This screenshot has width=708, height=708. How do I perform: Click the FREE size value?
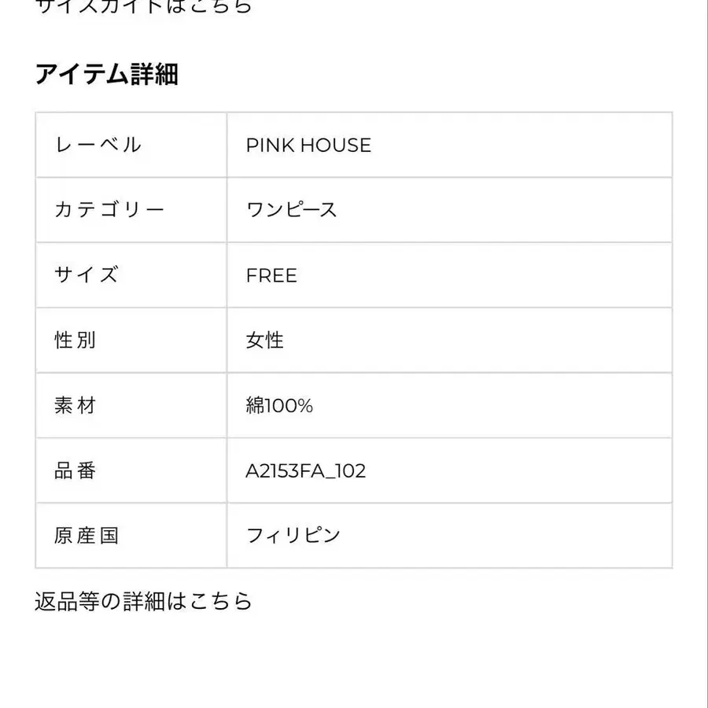pyautogui.click(x=271, y=275)
